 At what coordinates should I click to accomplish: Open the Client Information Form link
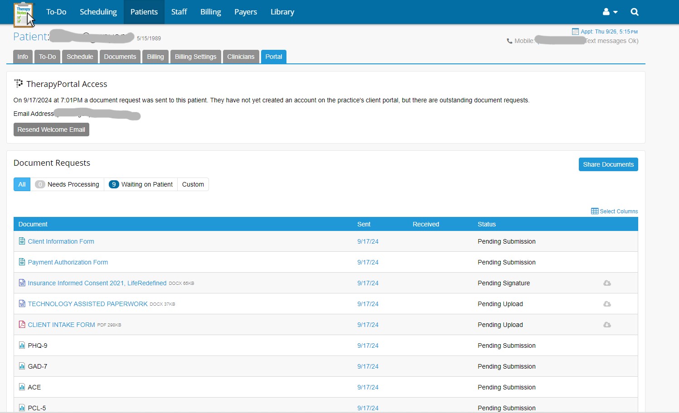[61, 241]
